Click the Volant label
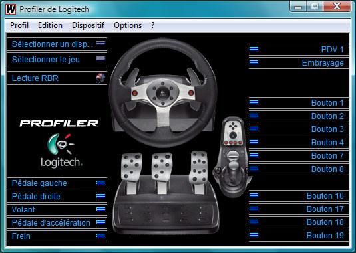Image resolution: width=356 pixels, height=253 pixels. (x=23, y=210)
